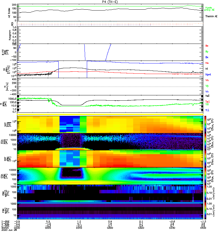Image resolution: width=220 pixels, height=234 pixels.
Task: Click the color bar beside the bottom FBK panel
Action: [205, 211]
